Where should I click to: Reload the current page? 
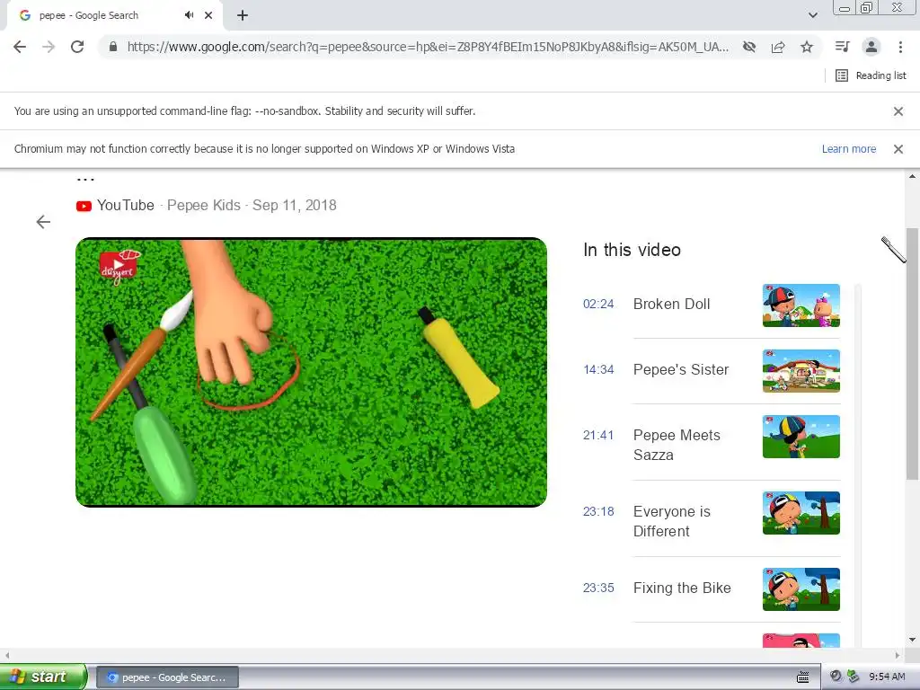tap(77, 47)
